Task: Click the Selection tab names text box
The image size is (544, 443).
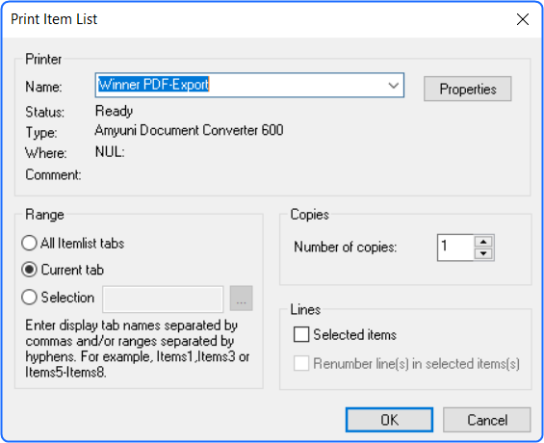Action: tap(163, 299)
